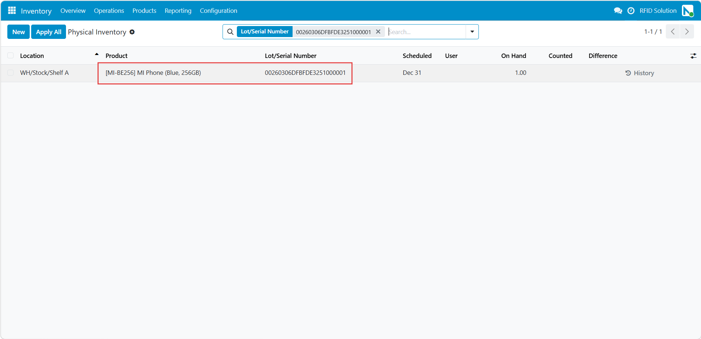Remove the Lot/Serial Number search filter

[378, 32]
